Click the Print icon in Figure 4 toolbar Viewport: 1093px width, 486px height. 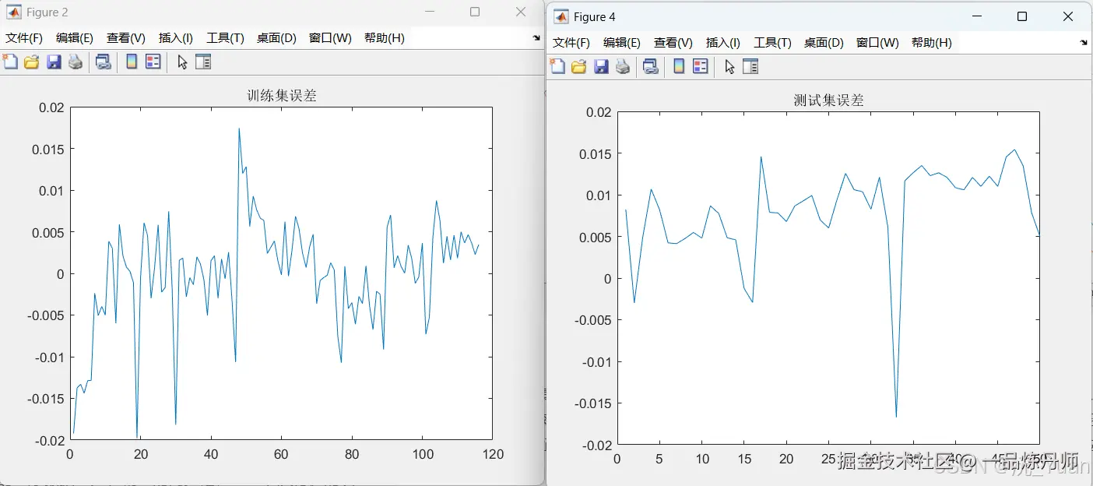tap(623, 67)
